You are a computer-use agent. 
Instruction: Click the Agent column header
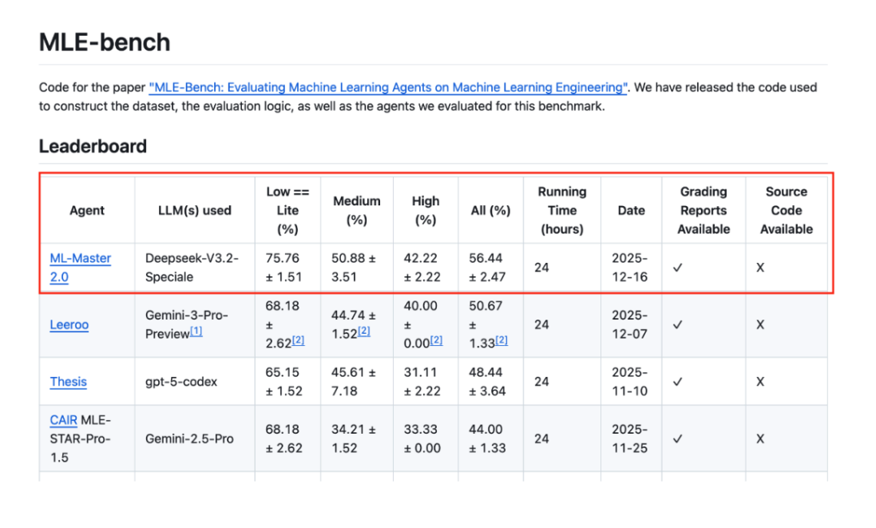pos(86,209)
